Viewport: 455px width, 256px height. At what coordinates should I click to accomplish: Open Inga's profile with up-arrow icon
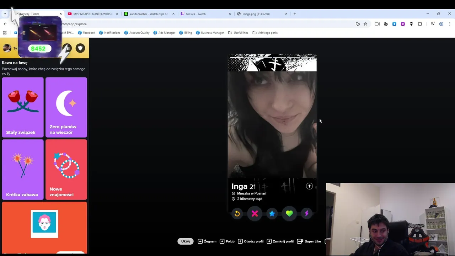coord(309,186)
